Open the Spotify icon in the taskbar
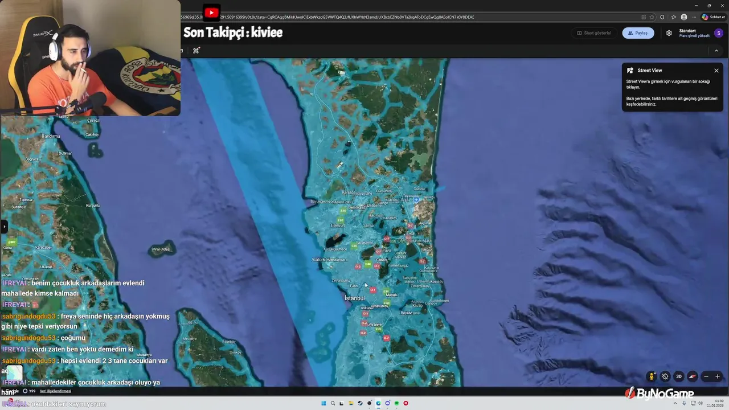This screenshot has width=729, height=410. [x=396, y=403]
